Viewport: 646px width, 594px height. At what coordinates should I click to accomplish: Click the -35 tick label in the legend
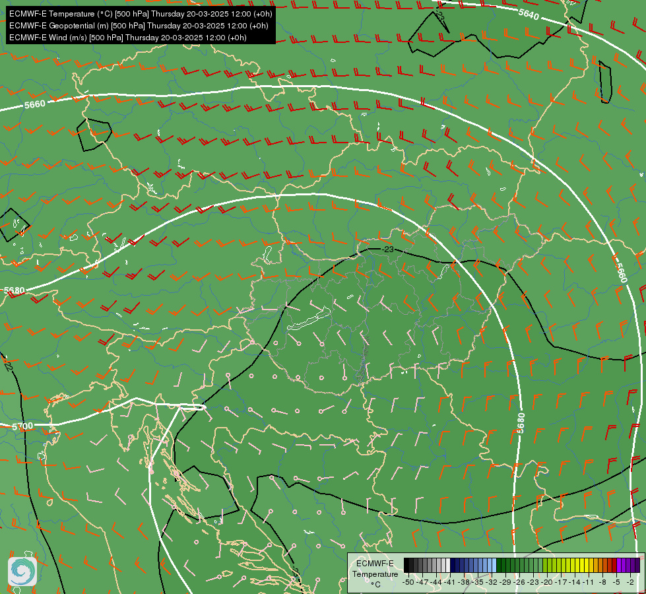coord(478,582)
